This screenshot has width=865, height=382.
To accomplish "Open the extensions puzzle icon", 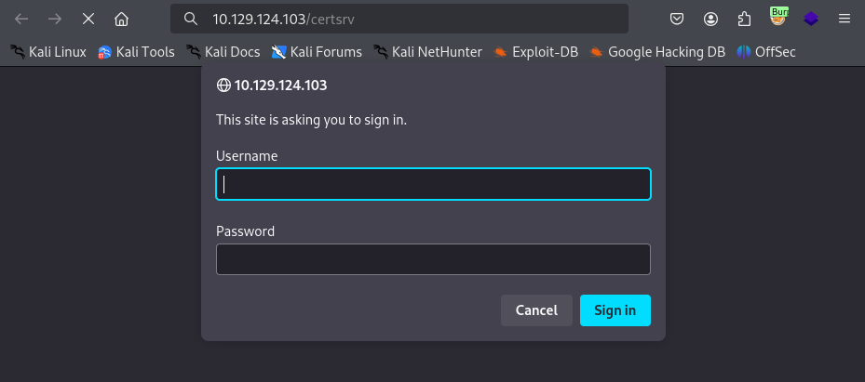I will tap(744, 20).
